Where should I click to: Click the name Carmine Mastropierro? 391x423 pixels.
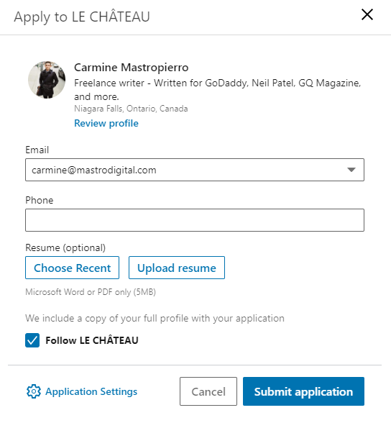pos(132,68)
